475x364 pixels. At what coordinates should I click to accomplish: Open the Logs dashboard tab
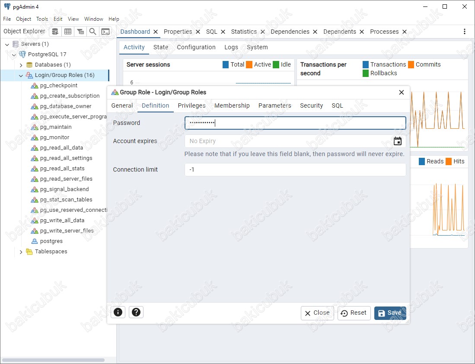tap(231, 47)
